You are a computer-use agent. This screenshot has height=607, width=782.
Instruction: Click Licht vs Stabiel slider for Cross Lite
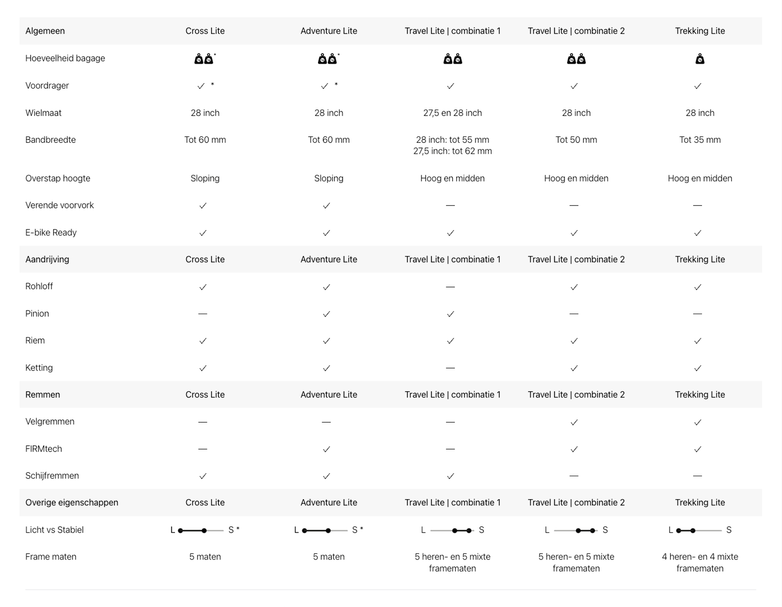pos(201,530)
